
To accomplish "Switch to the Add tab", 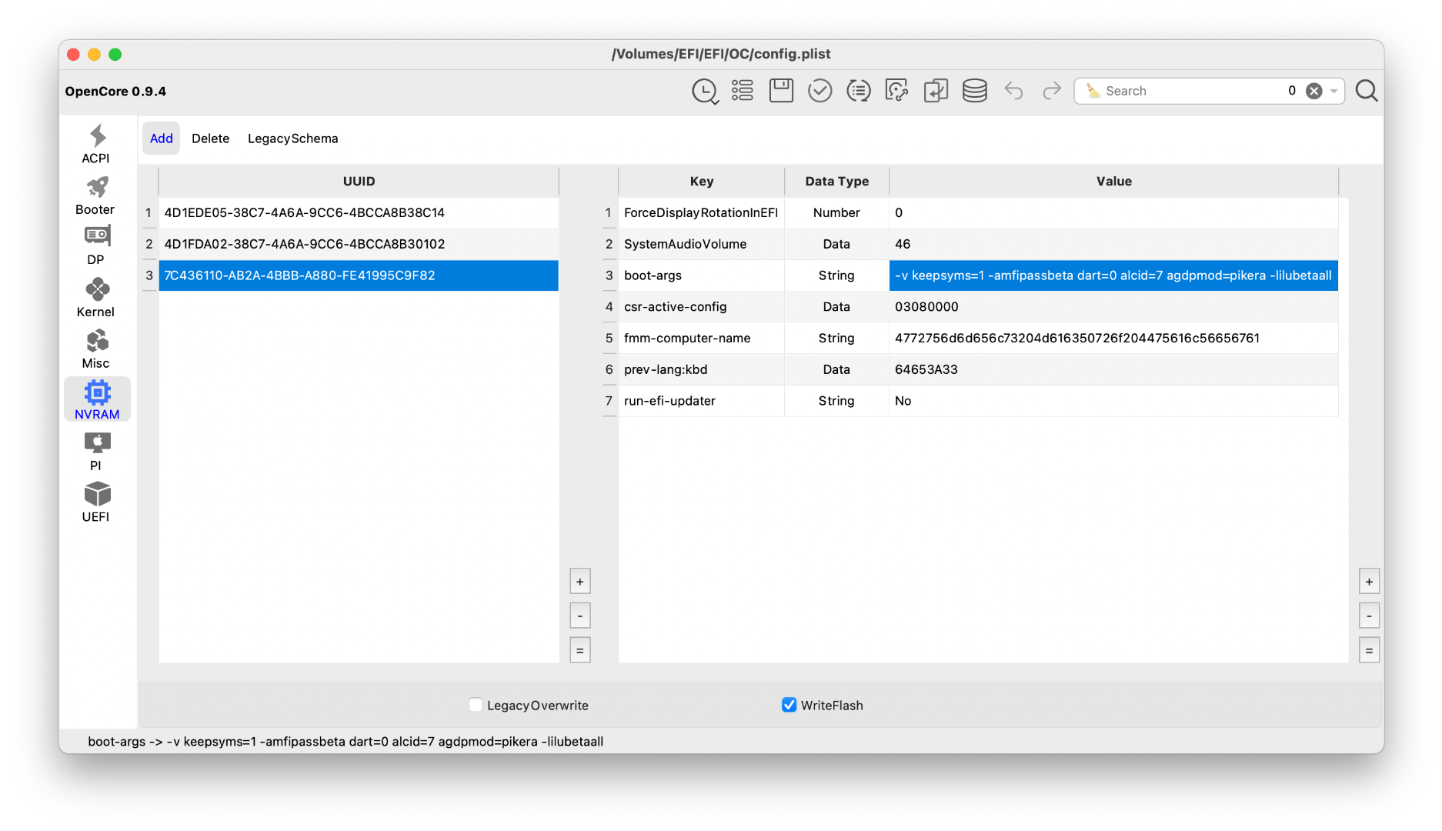I will click(162, 138).
